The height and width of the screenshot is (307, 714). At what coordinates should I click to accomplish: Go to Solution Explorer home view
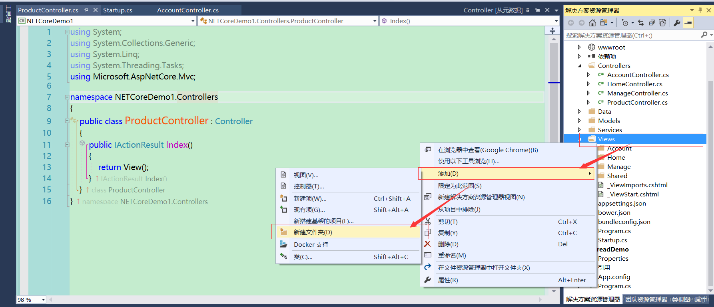pyautogui.click(x=592, y=23)
